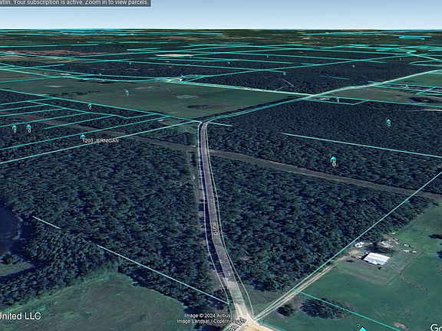
Task: Open the parcel marker in the large open pasture
Action: [127, 92]
